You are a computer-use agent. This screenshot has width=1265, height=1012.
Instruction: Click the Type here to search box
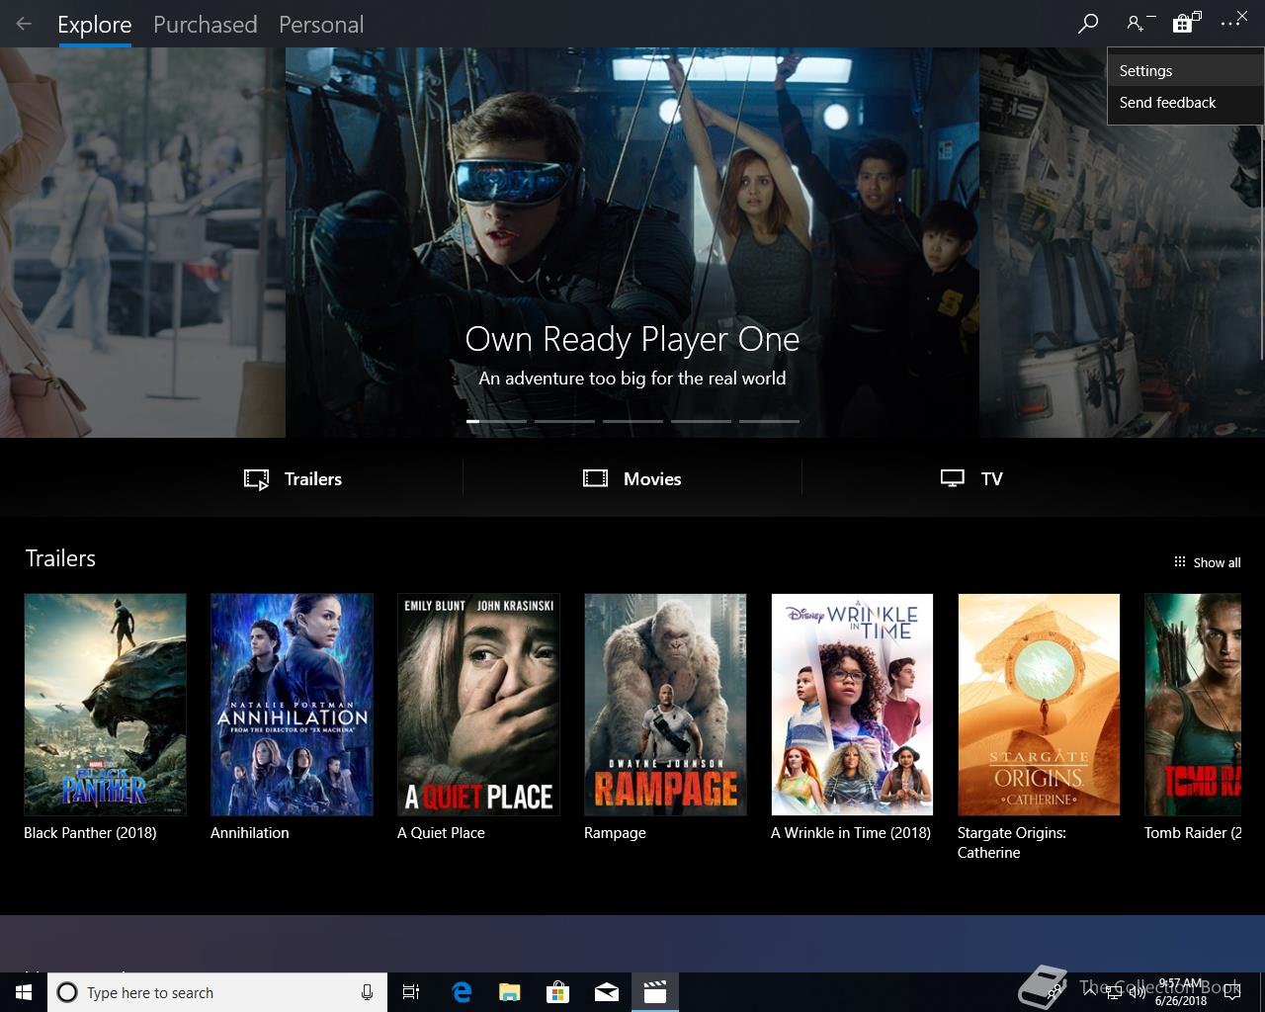click(x=216, y=992)
